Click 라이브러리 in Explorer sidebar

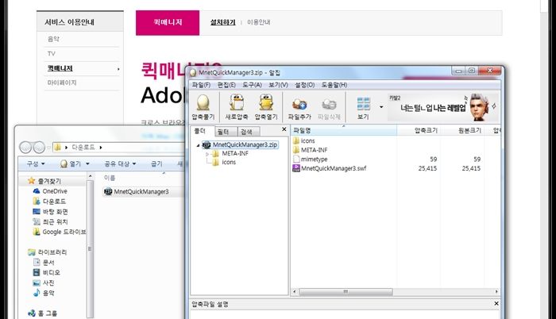(47, 252)
